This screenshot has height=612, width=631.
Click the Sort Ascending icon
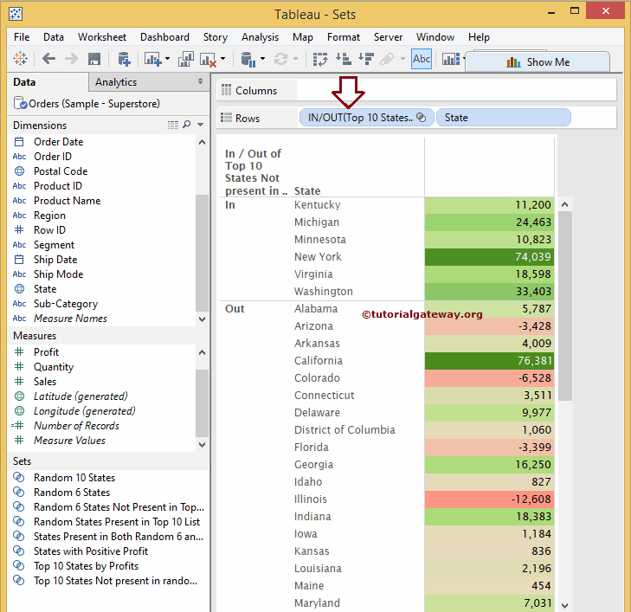(x=344, y=59)
